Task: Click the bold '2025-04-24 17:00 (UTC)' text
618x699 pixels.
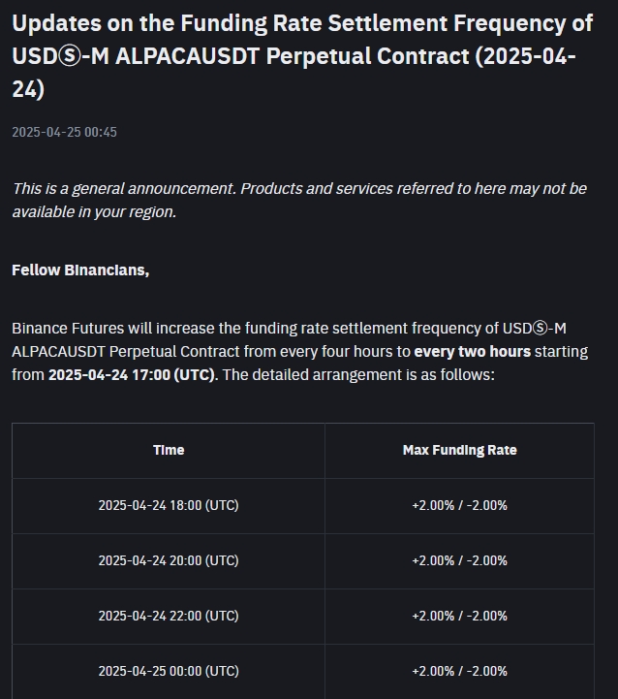Action: (x=133, y=375)
